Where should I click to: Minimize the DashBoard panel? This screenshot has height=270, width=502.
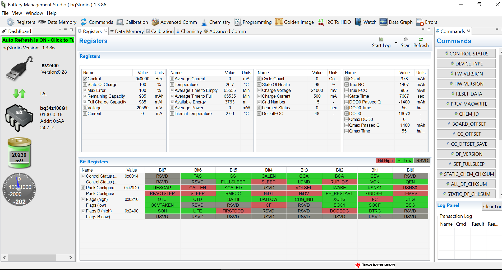pyautogui.click(x=65, y=30)
